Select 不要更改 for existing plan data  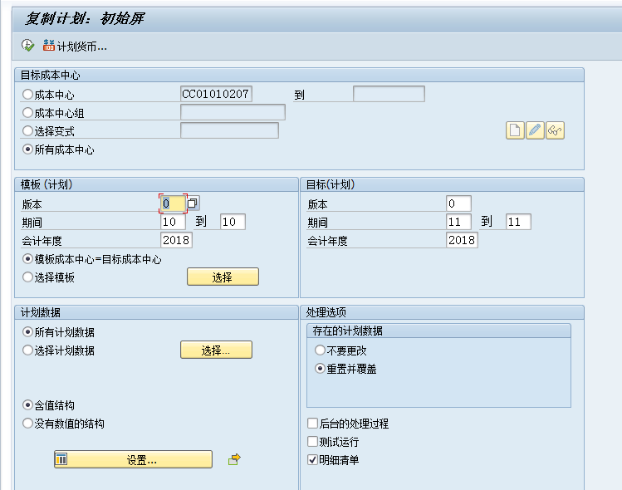[x=321, y=350]
